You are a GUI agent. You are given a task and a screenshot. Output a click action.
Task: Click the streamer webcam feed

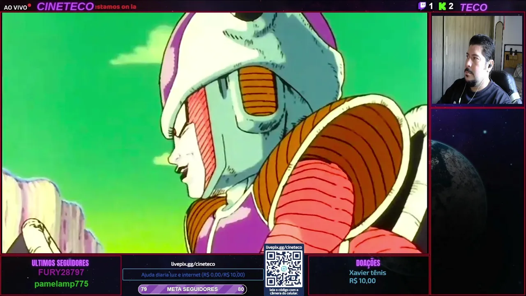coord(477,60)
